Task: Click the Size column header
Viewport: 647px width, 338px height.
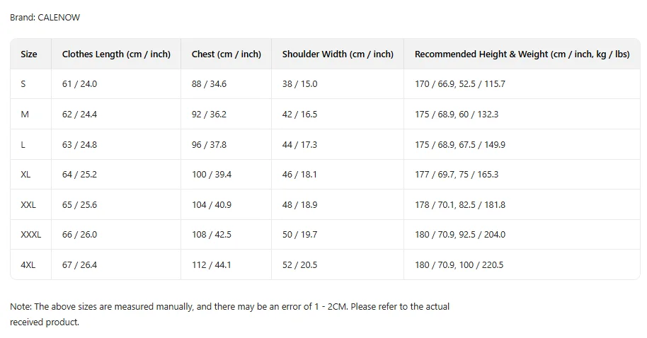Action: 29,54
